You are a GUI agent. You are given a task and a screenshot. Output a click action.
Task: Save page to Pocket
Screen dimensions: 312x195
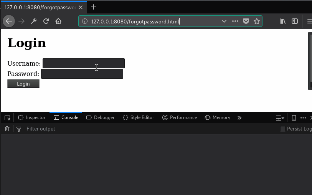pyautogui.click(x=246, y=21)
